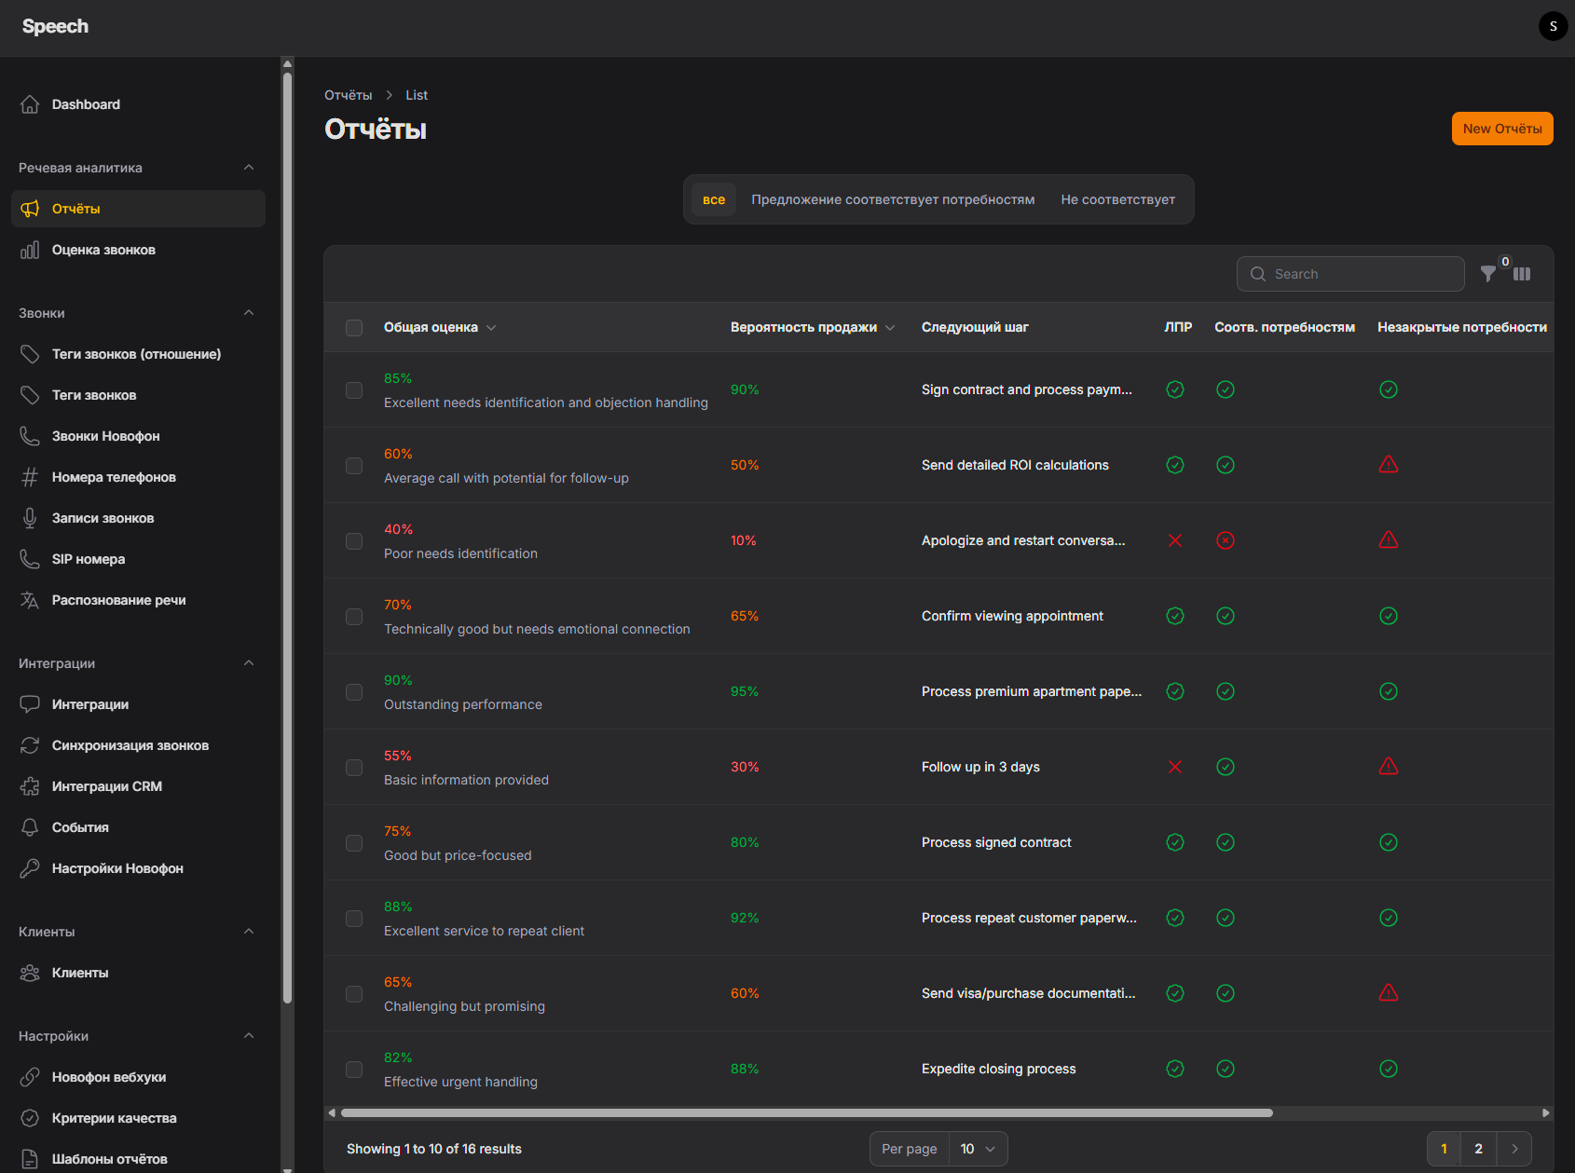Open Синхронизация звонков sync icon
The width and height of the screenshot is (1575, 1173).
30,745
